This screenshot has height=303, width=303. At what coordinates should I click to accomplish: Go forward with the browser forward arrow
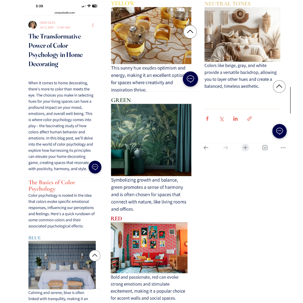(x=226, y=148)
